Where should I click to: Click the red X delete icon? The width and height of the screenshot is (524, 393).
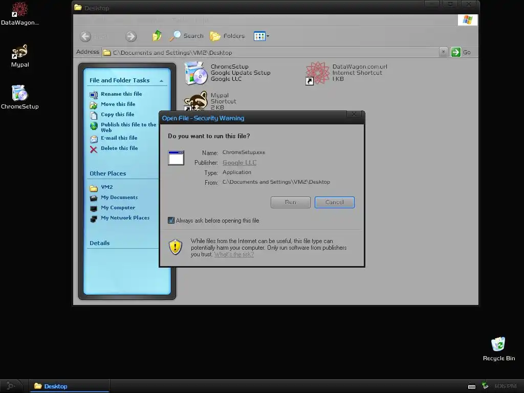tap(94, 149)
